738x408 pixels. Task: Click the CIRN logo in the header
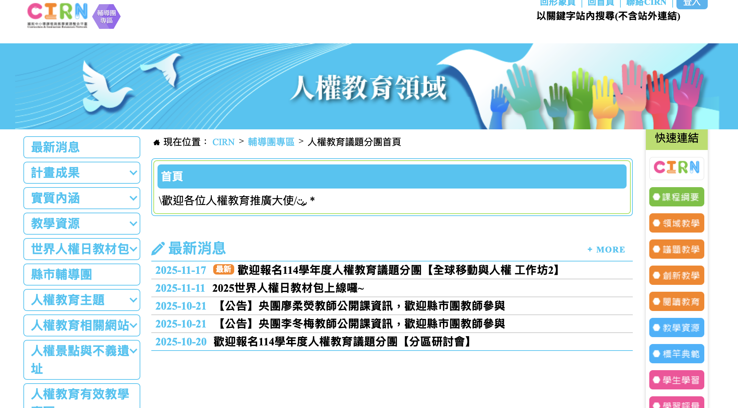[x=57, y=15]
